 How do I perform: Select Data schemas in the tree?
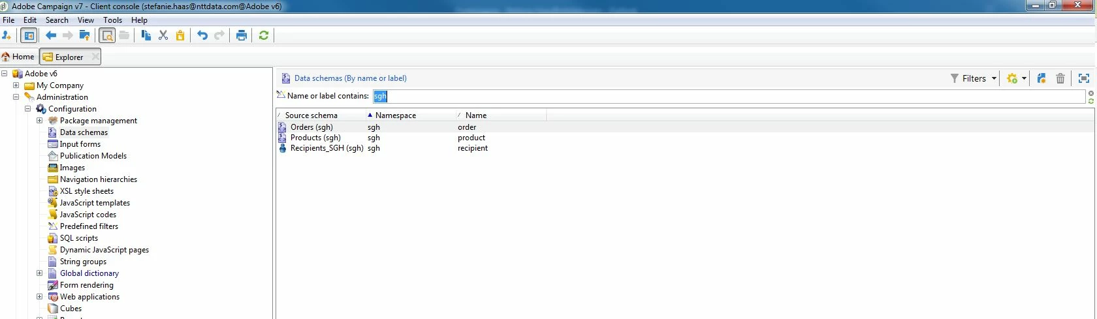click(x=84, y=132)
